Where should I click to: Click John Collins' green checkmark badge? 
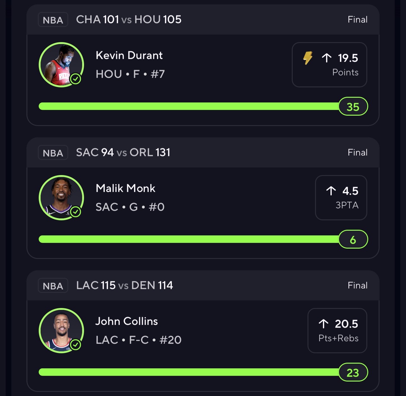pos(76,345)
